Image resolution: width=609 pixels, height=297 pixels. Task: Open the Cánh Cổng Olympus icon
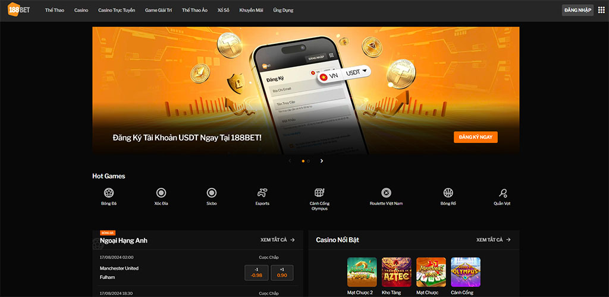pyautogui.click(x=319, y=193)
